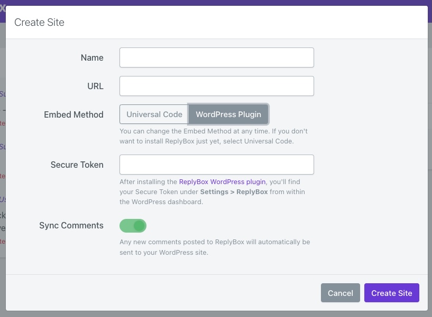
Task: Click the purple Create Site button
Action: click(x=391, y=293)
